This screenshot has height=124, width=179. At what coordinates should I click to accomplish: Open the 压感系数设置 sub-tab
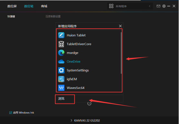click(53, 16)
